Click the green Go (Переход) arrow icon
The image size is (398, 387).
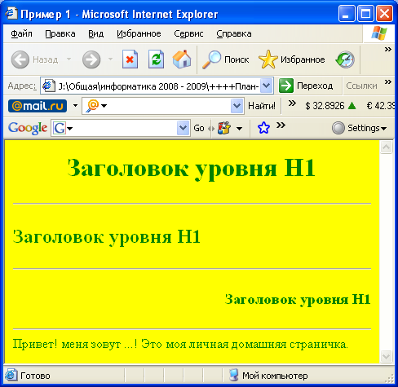pyautogui.click(x=286, y=86)
